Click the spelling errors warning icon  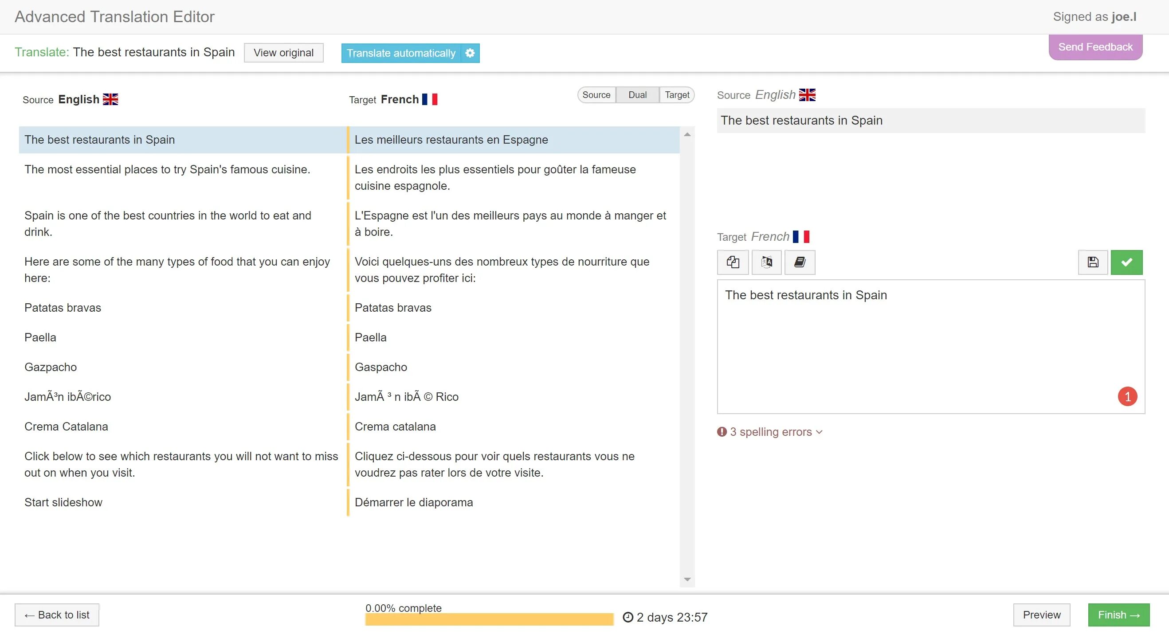[x=721, y=431]
